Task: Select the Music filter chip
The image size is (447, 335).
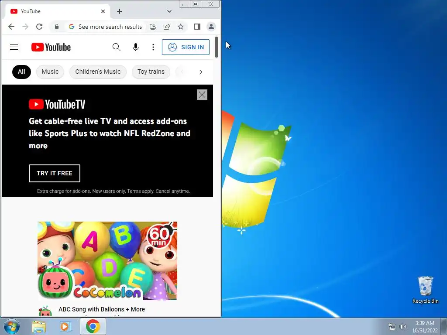Action: tap(50, 72)
